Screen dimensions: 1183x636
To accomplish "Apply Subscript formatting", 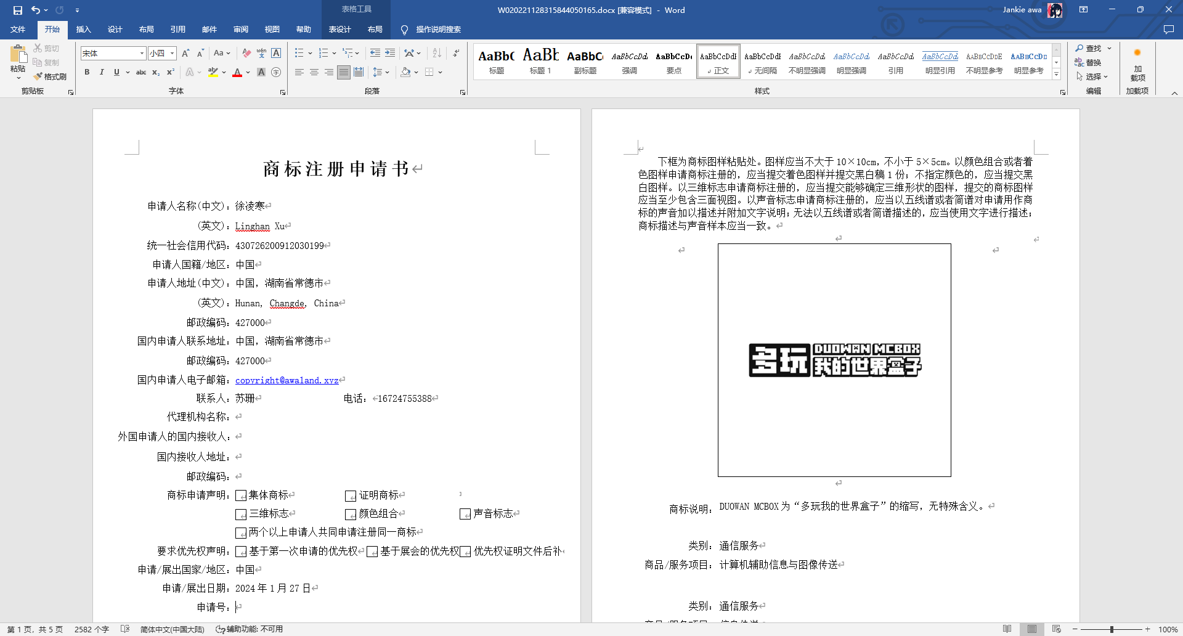I will (x=156, y=72).
